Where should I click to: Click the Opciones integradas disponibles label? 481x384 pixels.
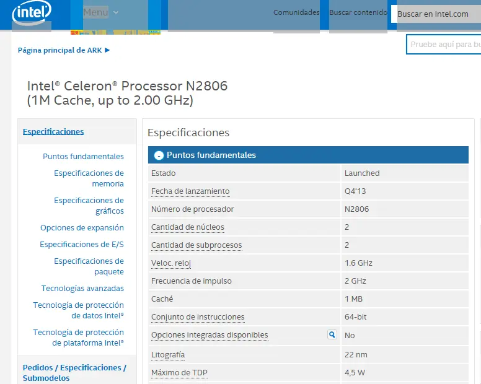[210, 335]
